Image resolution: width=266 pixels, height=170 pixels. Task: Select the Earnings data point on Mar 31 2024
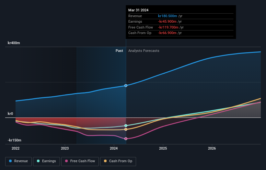126,126
